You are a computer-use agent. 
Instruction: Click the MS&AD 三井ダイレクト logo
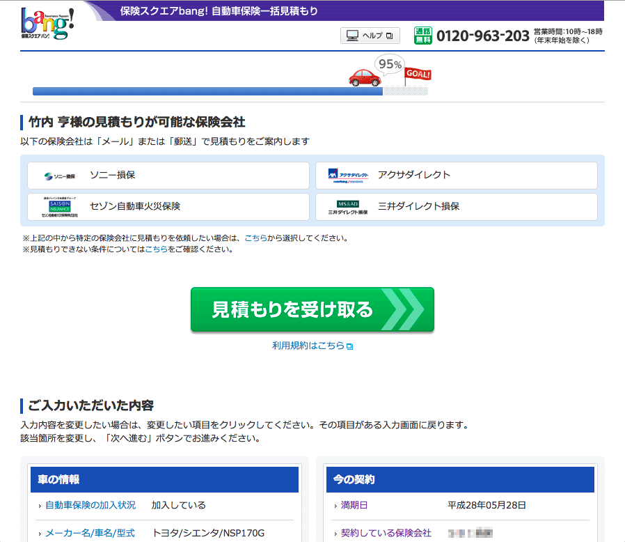pos(348,208)
